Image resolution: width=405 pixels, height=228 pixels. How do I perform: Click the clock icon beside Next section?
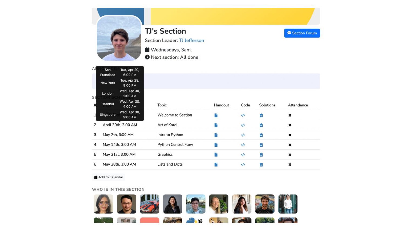147,57
